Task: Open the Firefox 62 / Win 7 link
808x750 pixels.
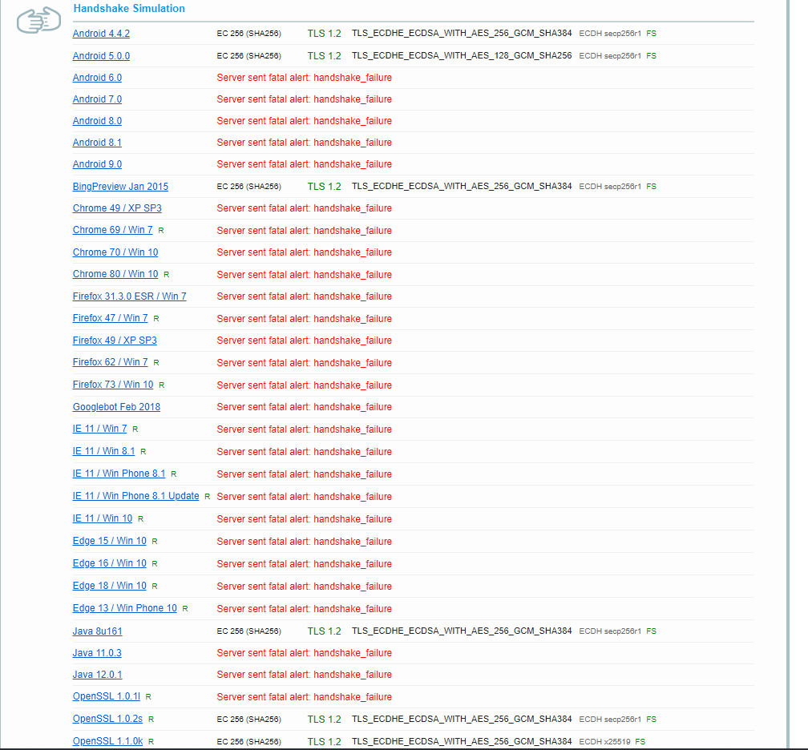Action: click(110, 362)
